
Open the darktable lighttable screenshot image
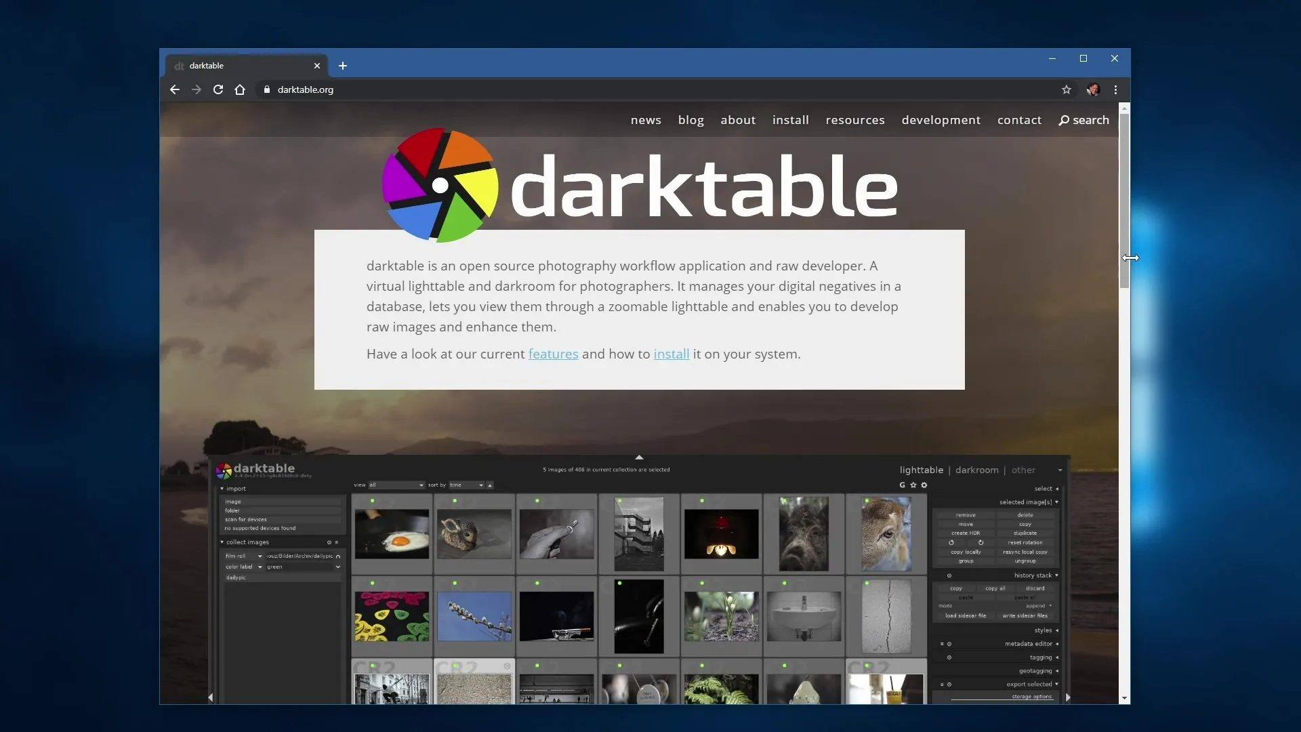click(x=639, y=579)
